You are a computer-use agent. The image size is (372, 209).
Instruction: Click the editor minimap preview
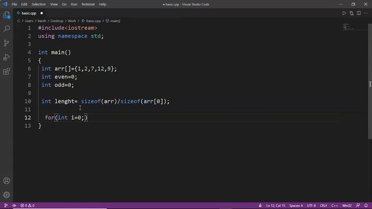click(x=355, y=27)
